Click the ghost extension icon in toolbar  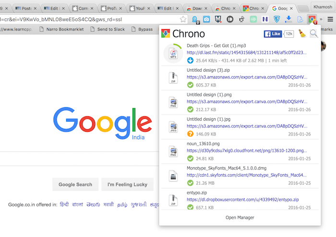(x=195, y=20)
